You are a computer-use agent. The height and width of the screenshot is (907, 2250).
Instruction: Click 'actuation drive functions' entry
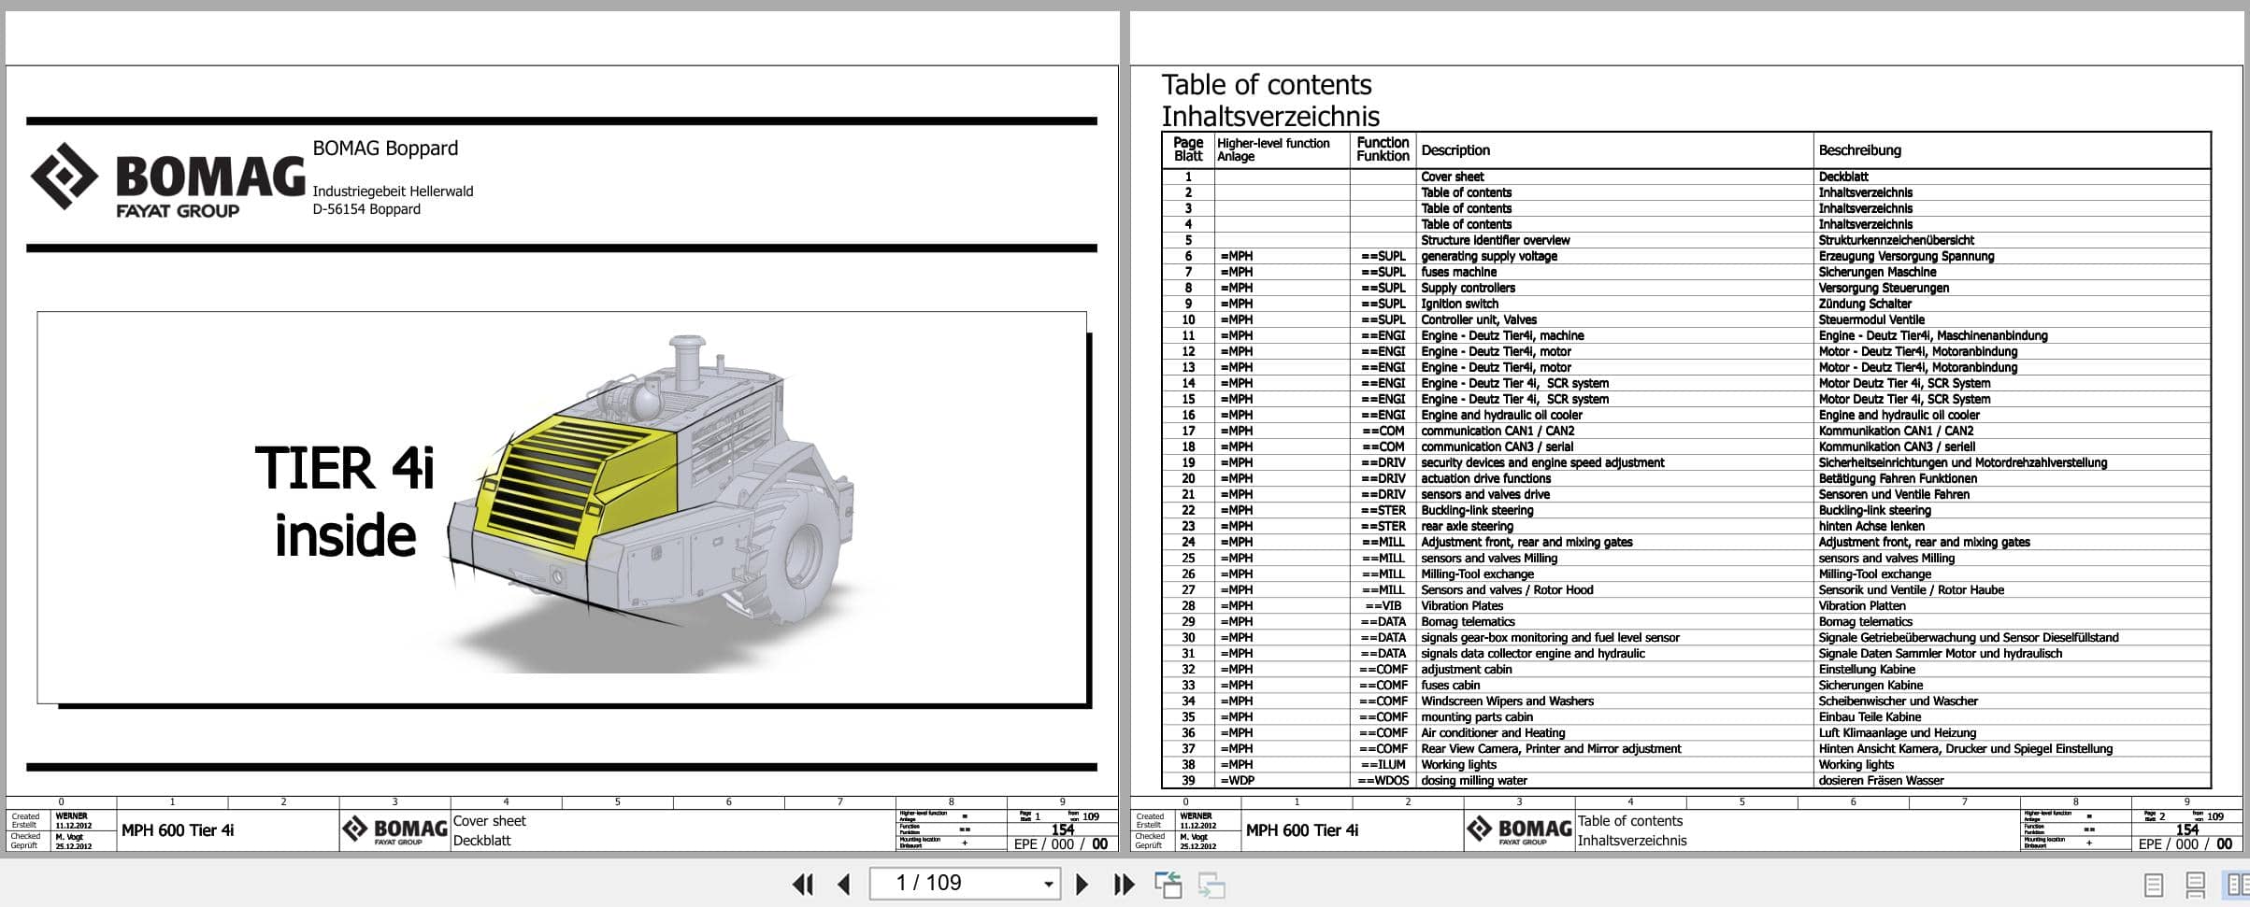pos(1485,478)
